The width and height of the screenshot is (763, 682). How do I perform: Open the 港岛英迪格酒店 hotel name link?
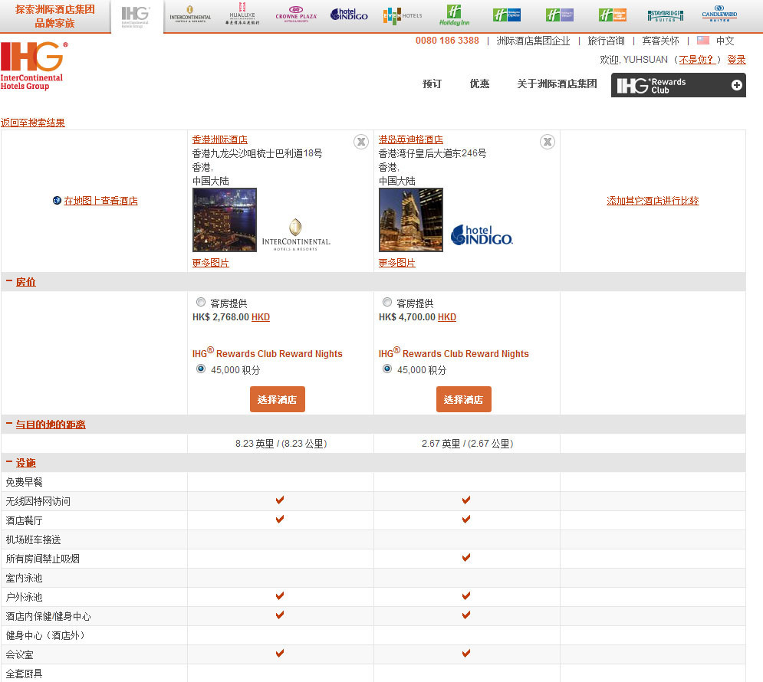point(411,139)
